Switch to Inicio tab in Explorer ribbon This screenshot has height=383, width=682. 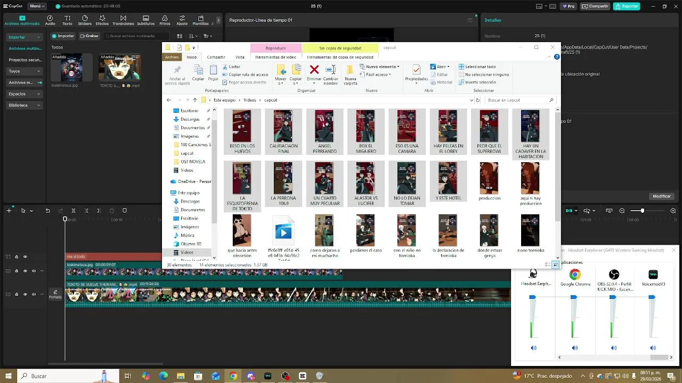(191, 57)
